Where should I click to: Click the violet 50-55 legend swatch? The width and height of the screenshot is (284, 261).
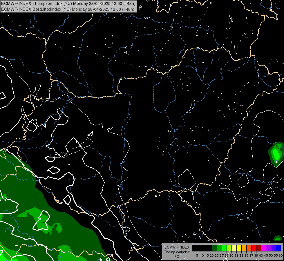tap(274, 248)
